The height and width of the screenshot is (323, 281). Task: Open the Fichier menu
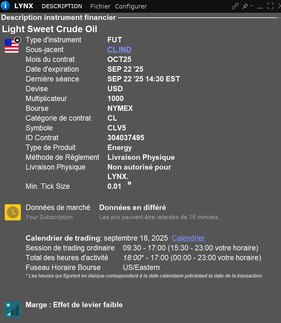coord(100,6)
